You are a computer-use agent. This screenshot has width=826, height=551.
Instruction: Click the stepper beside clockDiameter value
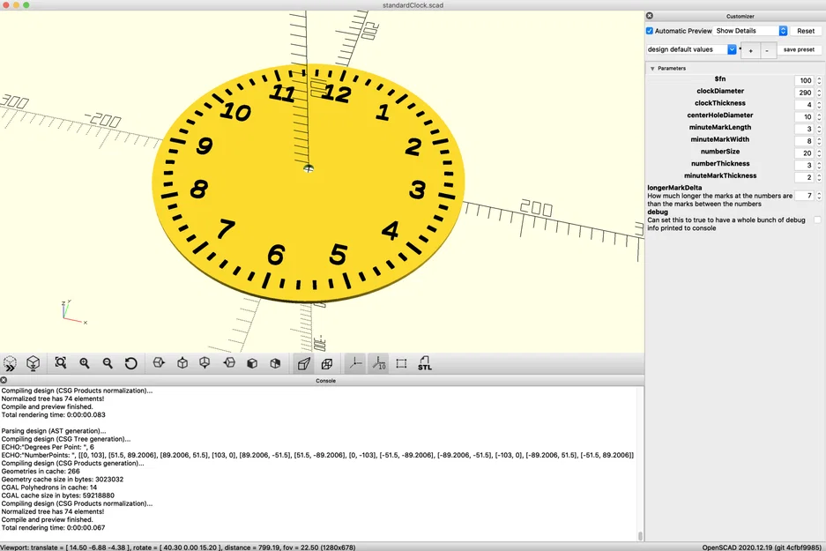point(819,93)
